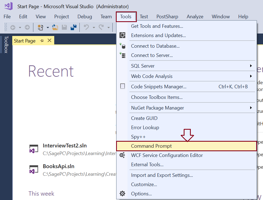This screenshot has width=263, height=200.
Task: Expand the Toolbox side panel
Action: click(x=6, y=44)
